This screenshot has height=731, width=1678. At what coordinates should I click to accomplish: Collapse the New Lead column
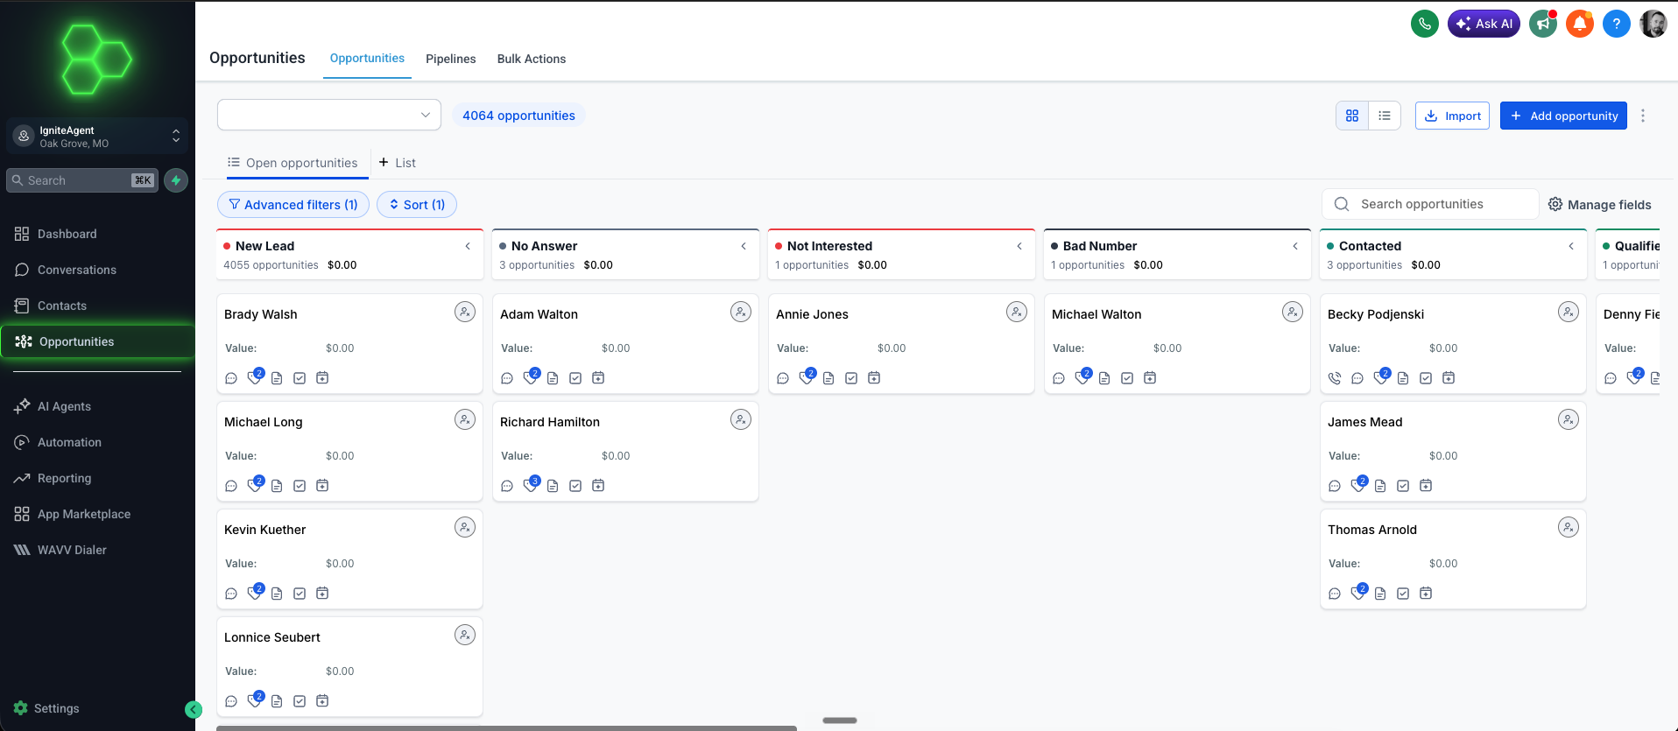pos(468,246)
